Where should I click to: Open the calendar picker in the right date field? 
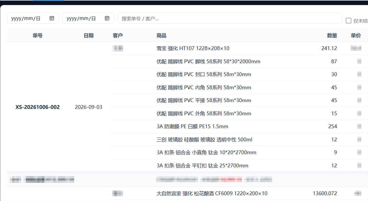click(107, 18)
